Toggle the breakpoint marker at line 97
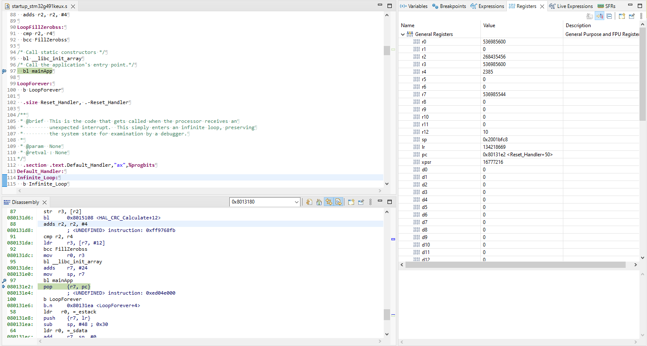 coord(4,71)
